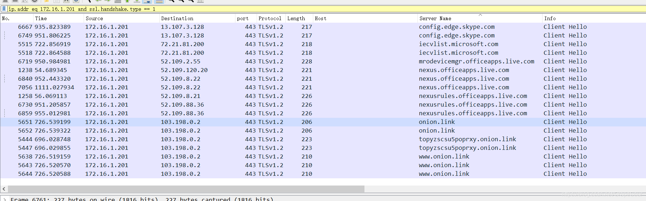Sort by the Source column header

point(121,18)
